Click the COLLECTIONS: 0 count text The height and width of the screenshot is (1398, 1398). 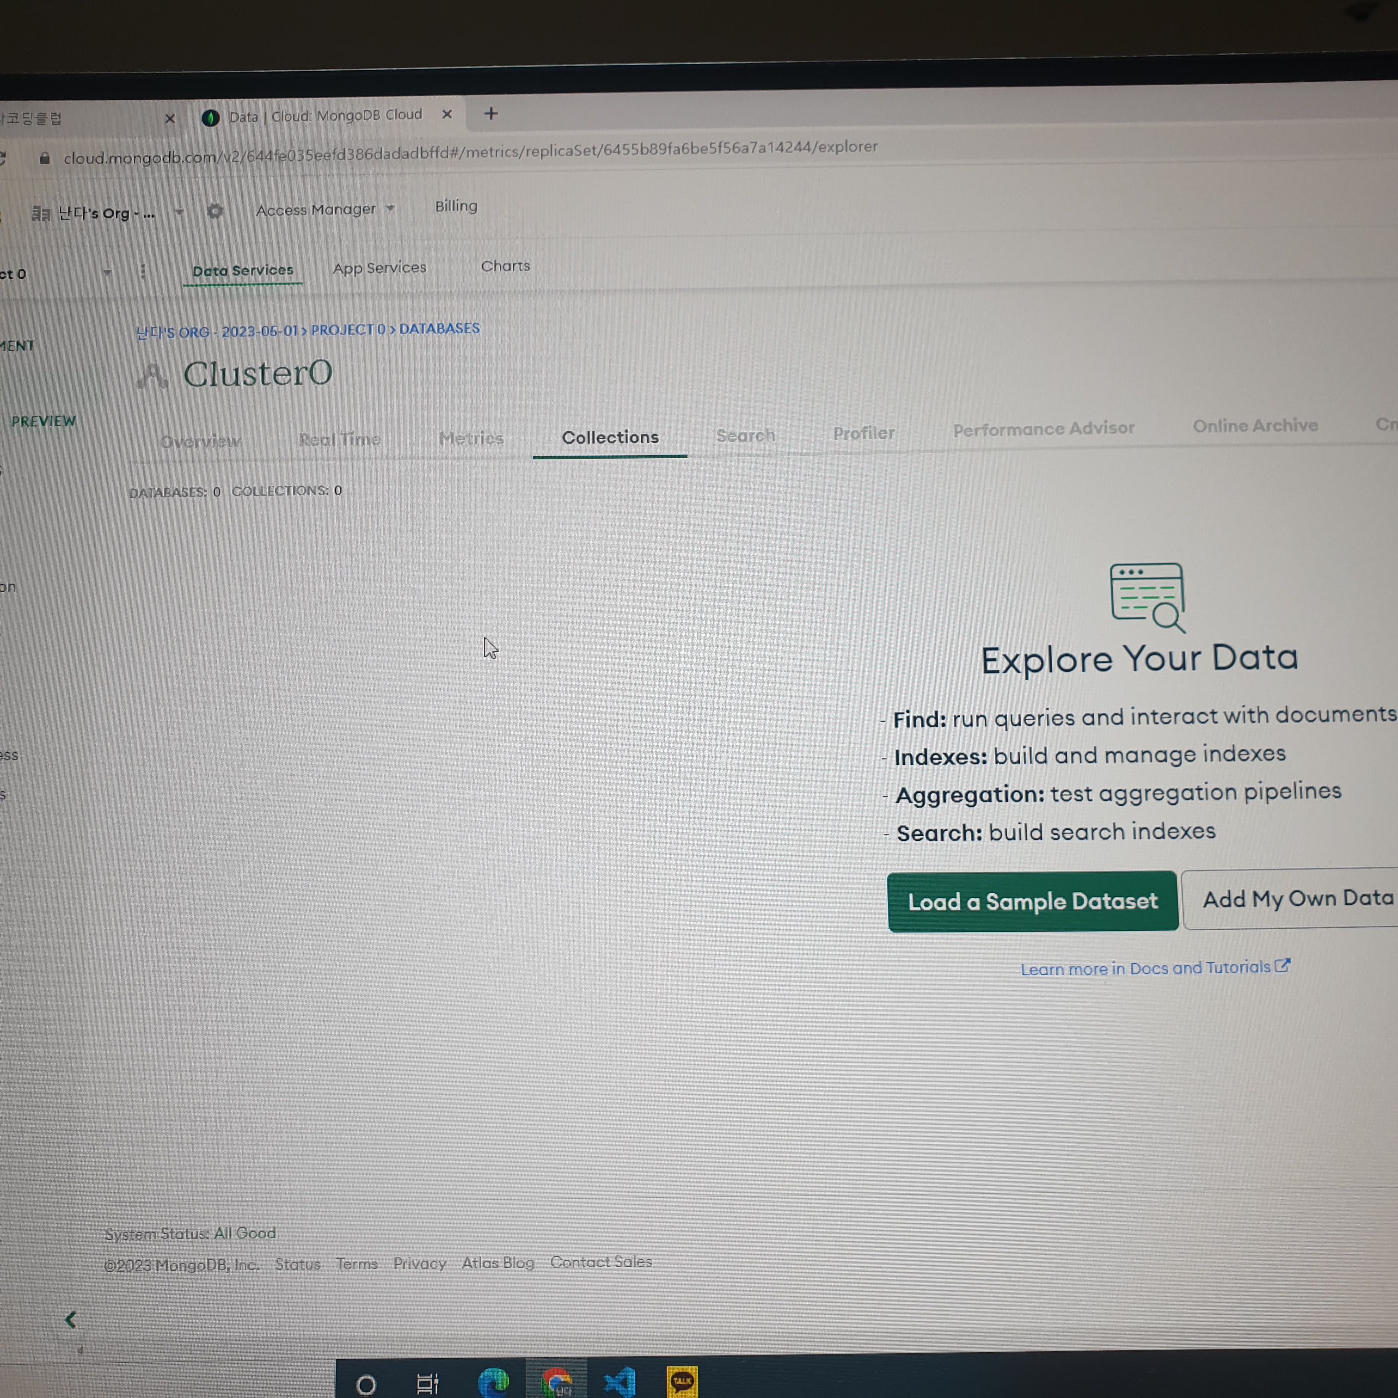287,491
